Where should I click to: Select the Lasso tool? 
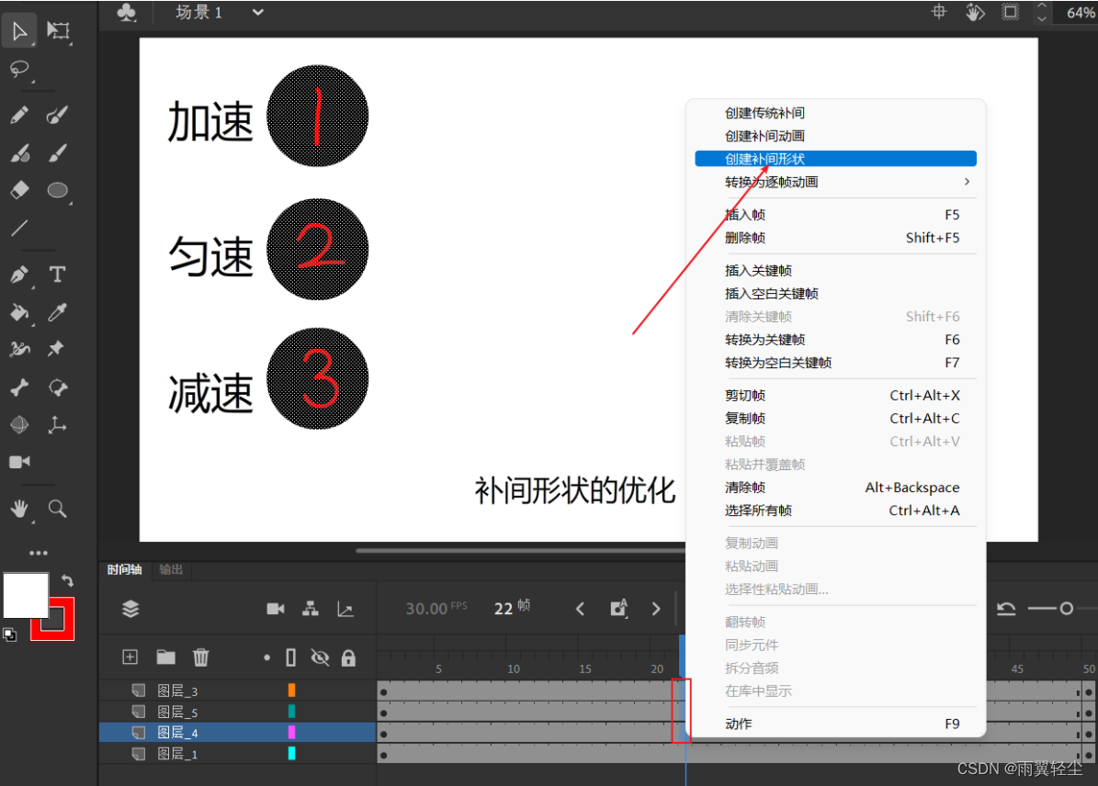(x=19, y=69)
